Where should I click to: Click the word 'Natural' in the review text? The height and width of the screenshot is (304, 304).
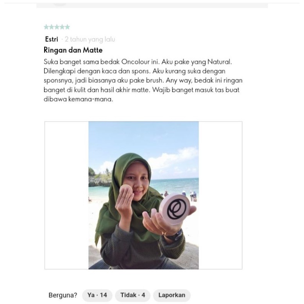click(x=219, y=62)
